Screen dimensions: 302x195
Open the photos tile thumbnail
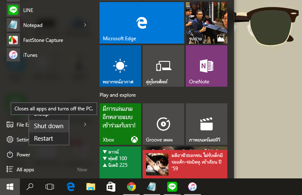click(206, 23)
